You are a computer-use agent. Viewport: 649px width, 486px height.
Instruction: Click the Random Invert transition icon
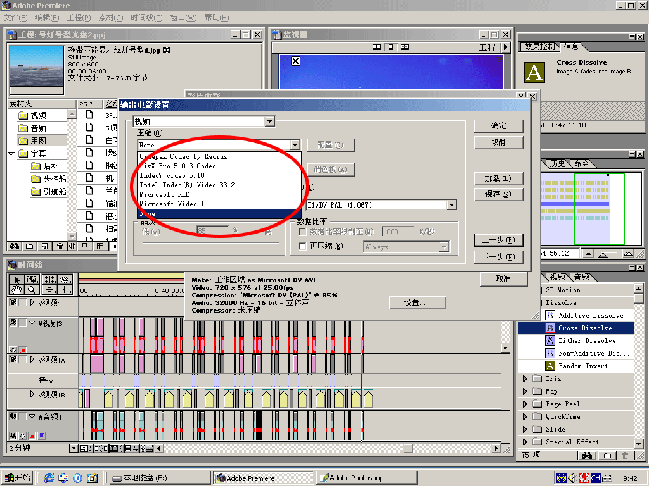click(549, 366)
